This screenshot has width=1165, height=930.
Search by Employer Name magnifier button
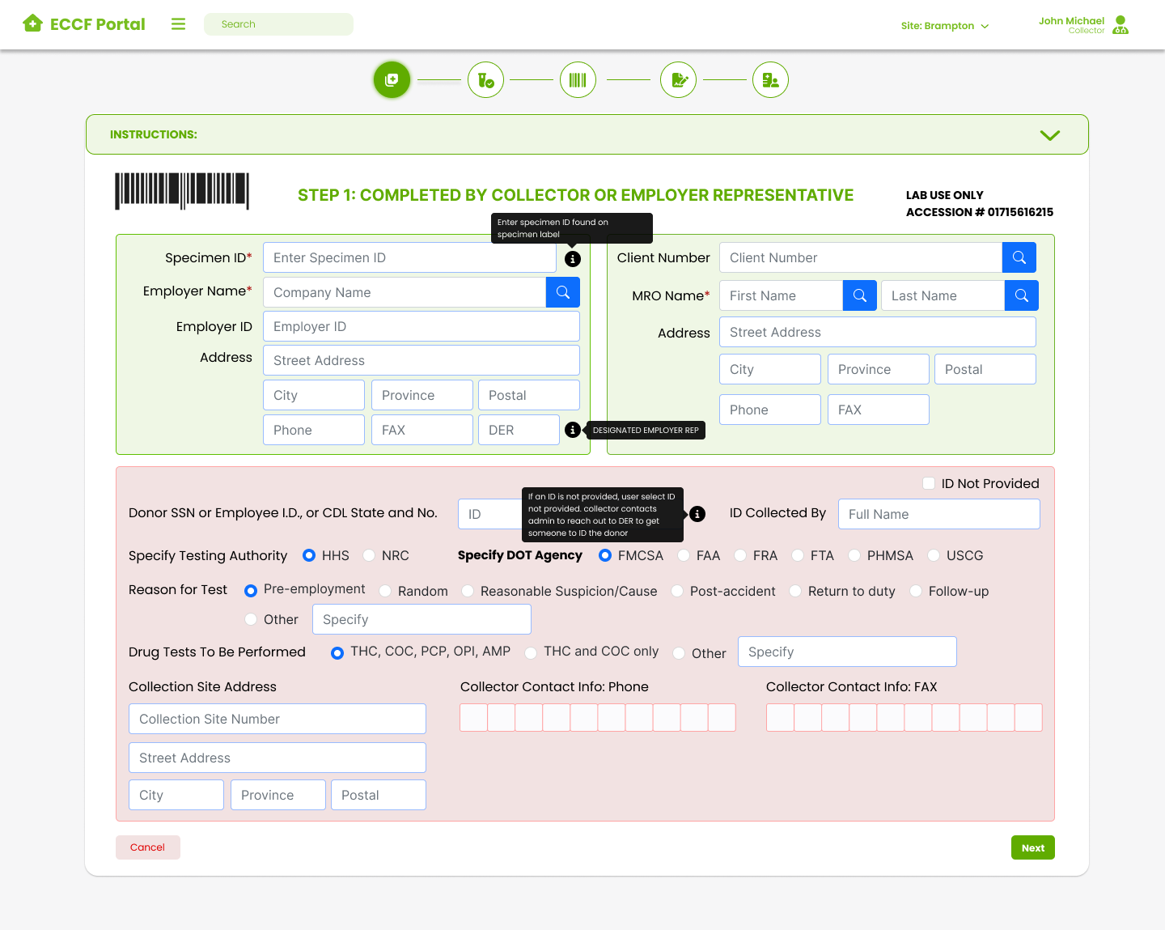(563, 292)
